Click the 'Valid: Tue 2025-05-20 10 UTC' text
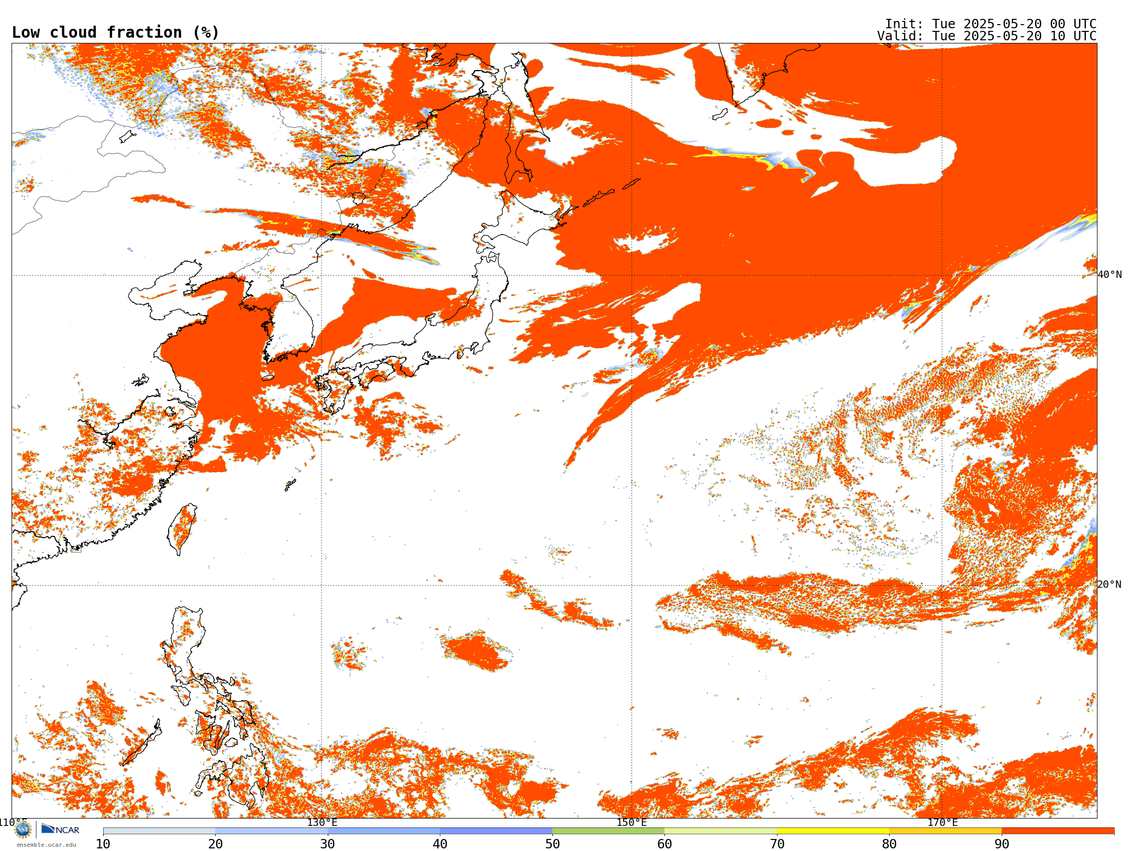Screen dimensions: 1131x851 pyautogui.click(x=987, y=36)
